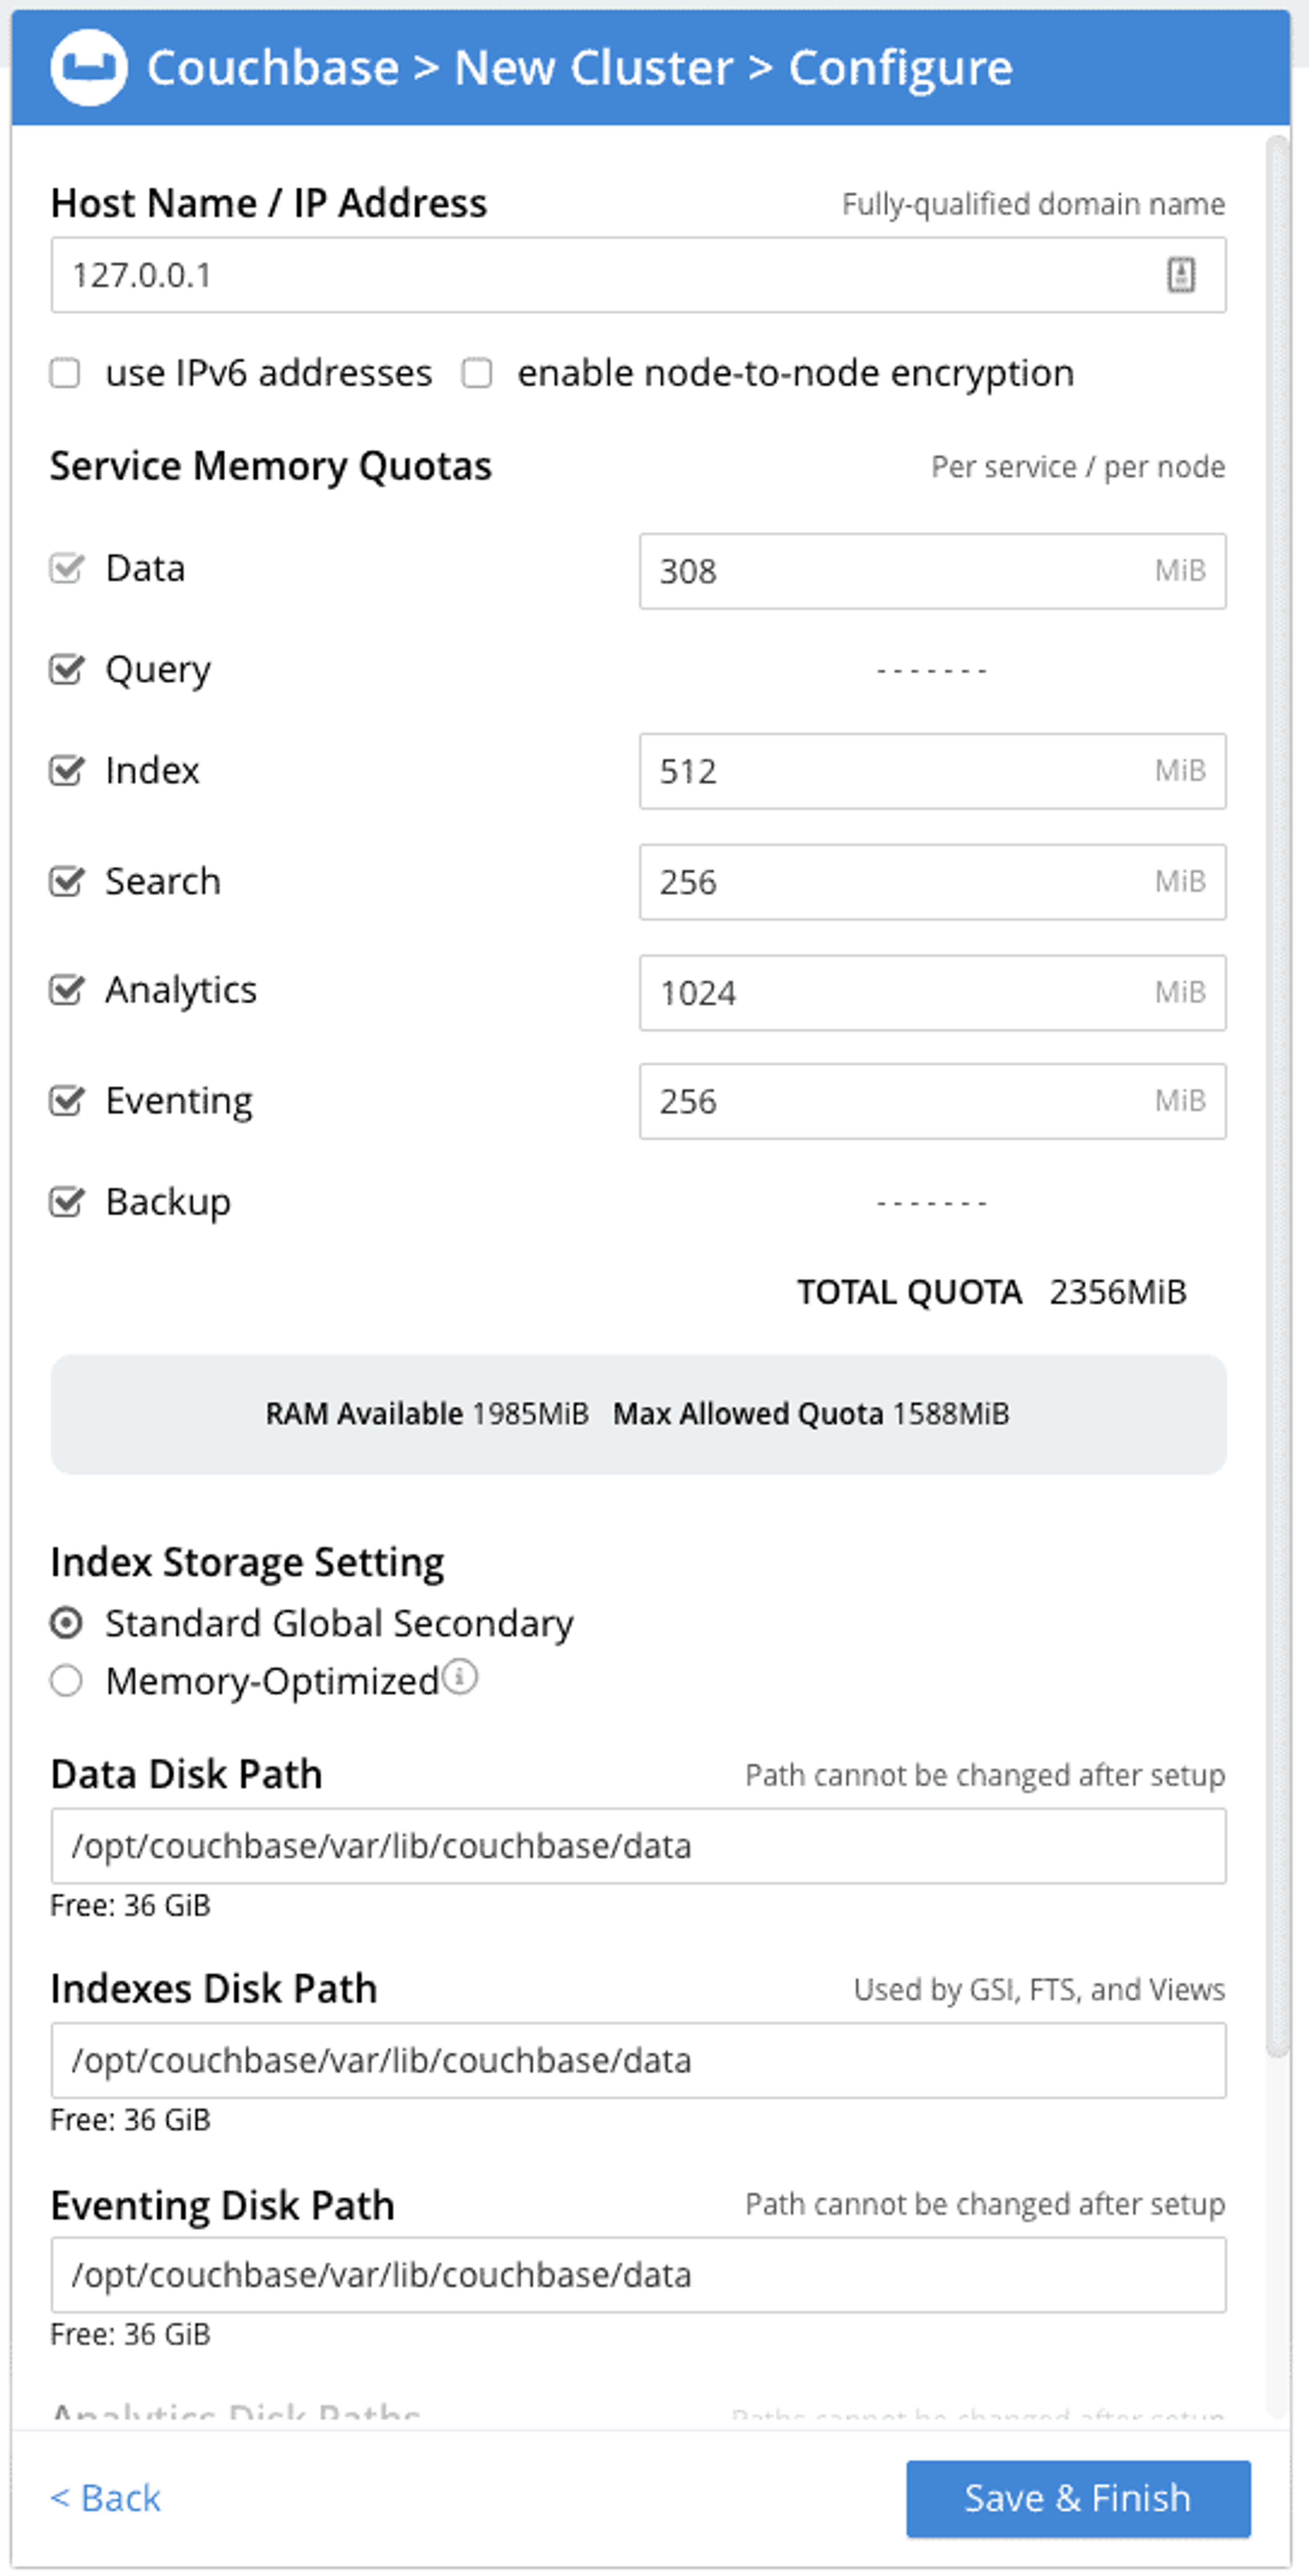Go back with the < Back link
Screen dimensions: 1309x2576
pos(105,2498)
